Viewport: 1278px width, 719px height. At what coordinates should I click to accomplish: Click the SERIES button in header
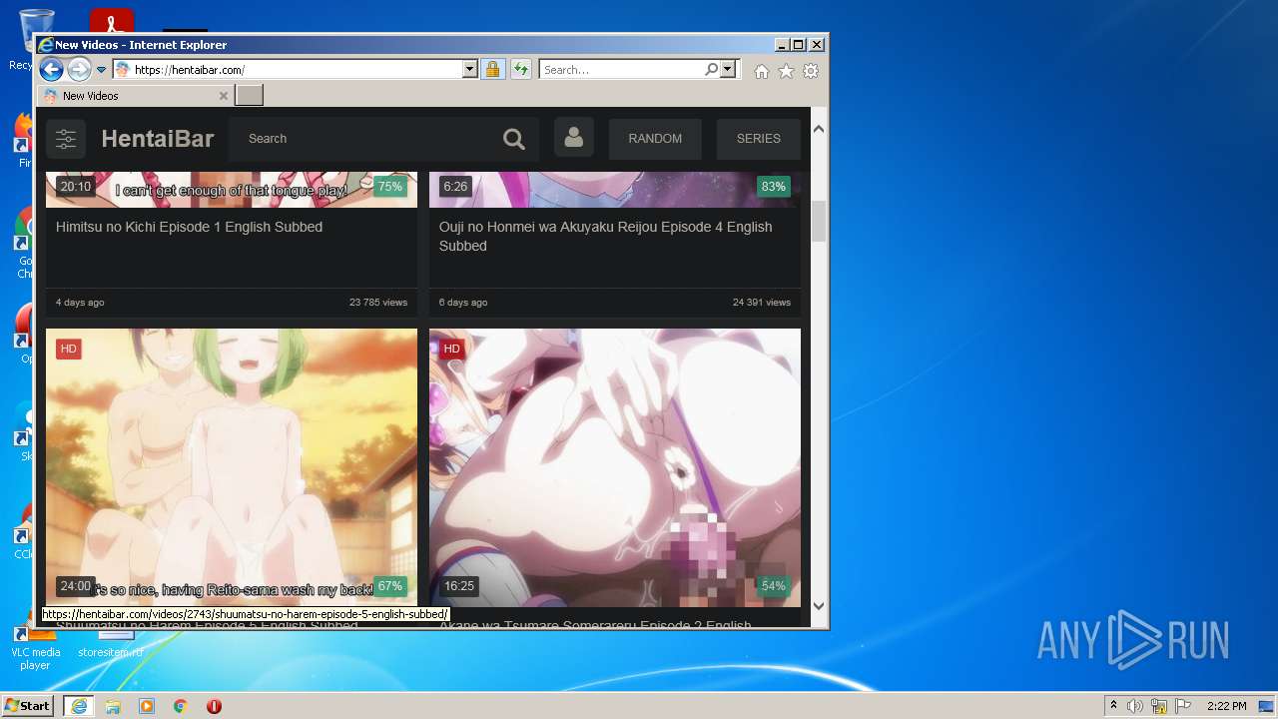tap(759, 139)
